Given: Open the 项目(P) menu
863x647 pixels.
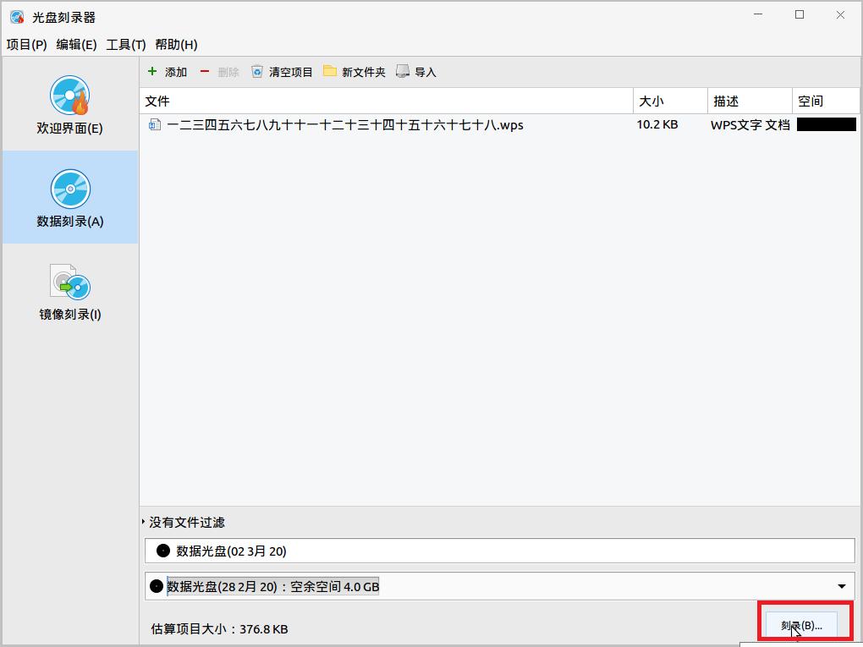Looking at the screenshot, I should pos(25,45).
